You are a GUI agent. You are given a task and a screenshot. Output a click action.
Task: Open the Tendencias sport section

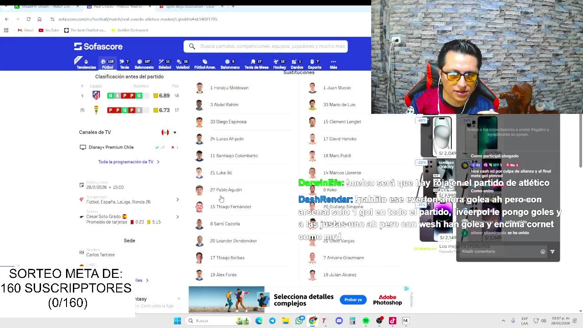click(x=86, y=64)
